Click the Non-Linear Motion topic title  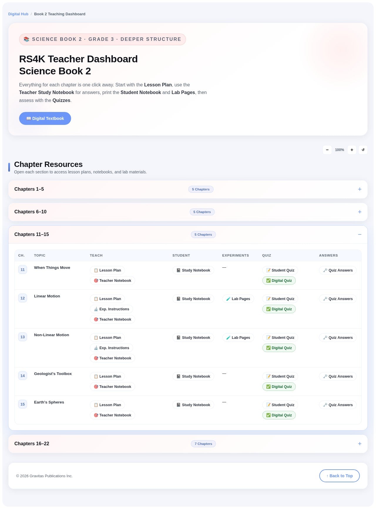[x=51, y=335]
